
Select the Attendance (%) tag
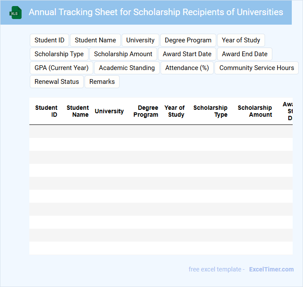(187, 68)
